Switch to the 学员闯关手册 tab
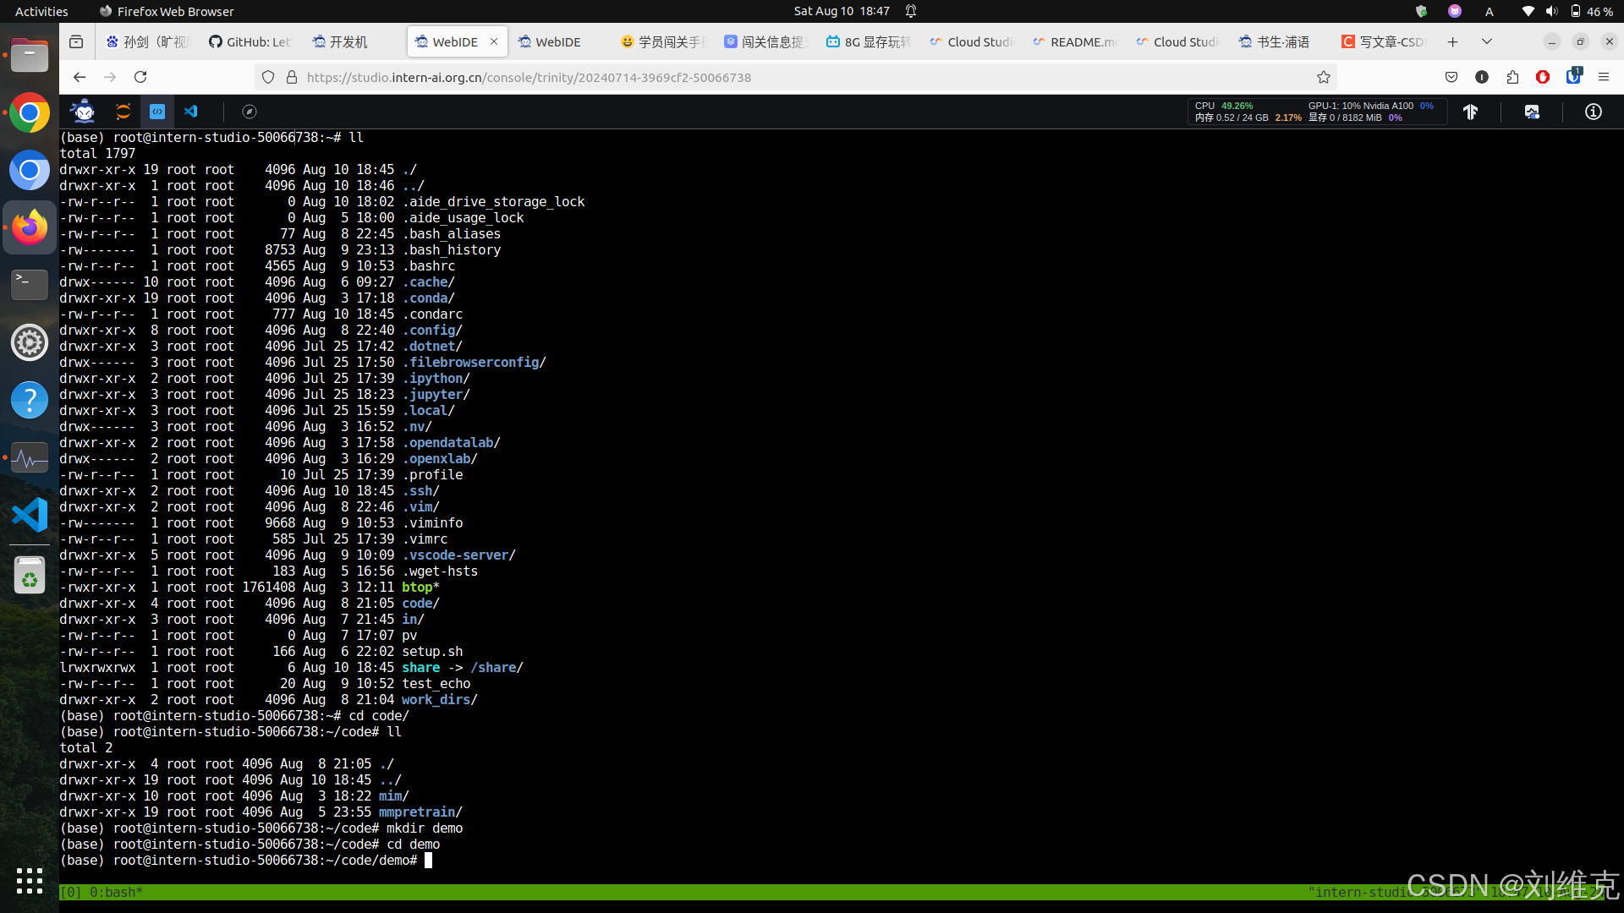Image resolution: width=1624 pixels, height=913 pixels. point(661,41)
